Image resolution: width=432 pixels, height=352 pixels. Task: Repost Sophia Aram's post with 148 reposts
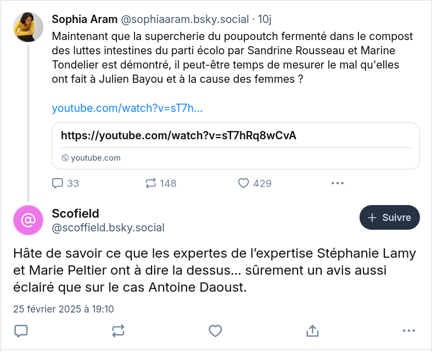152,183
